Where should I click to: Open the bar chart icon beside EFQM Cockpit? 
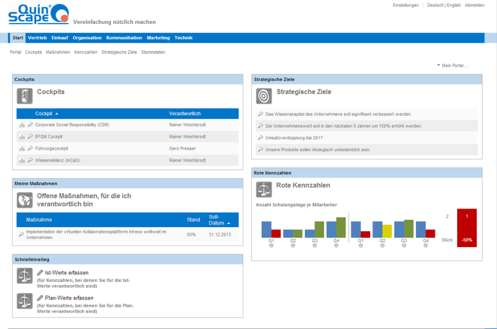[21, 136]
